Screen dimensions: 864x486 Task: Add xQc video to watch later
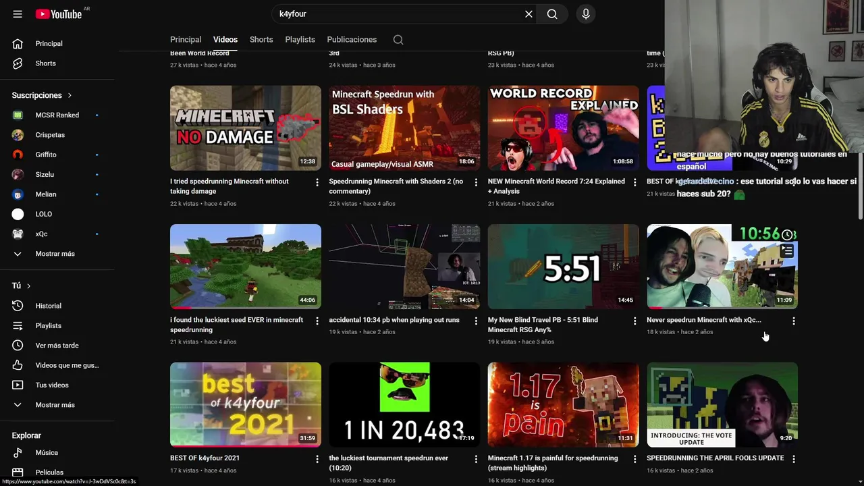point(787,234)
